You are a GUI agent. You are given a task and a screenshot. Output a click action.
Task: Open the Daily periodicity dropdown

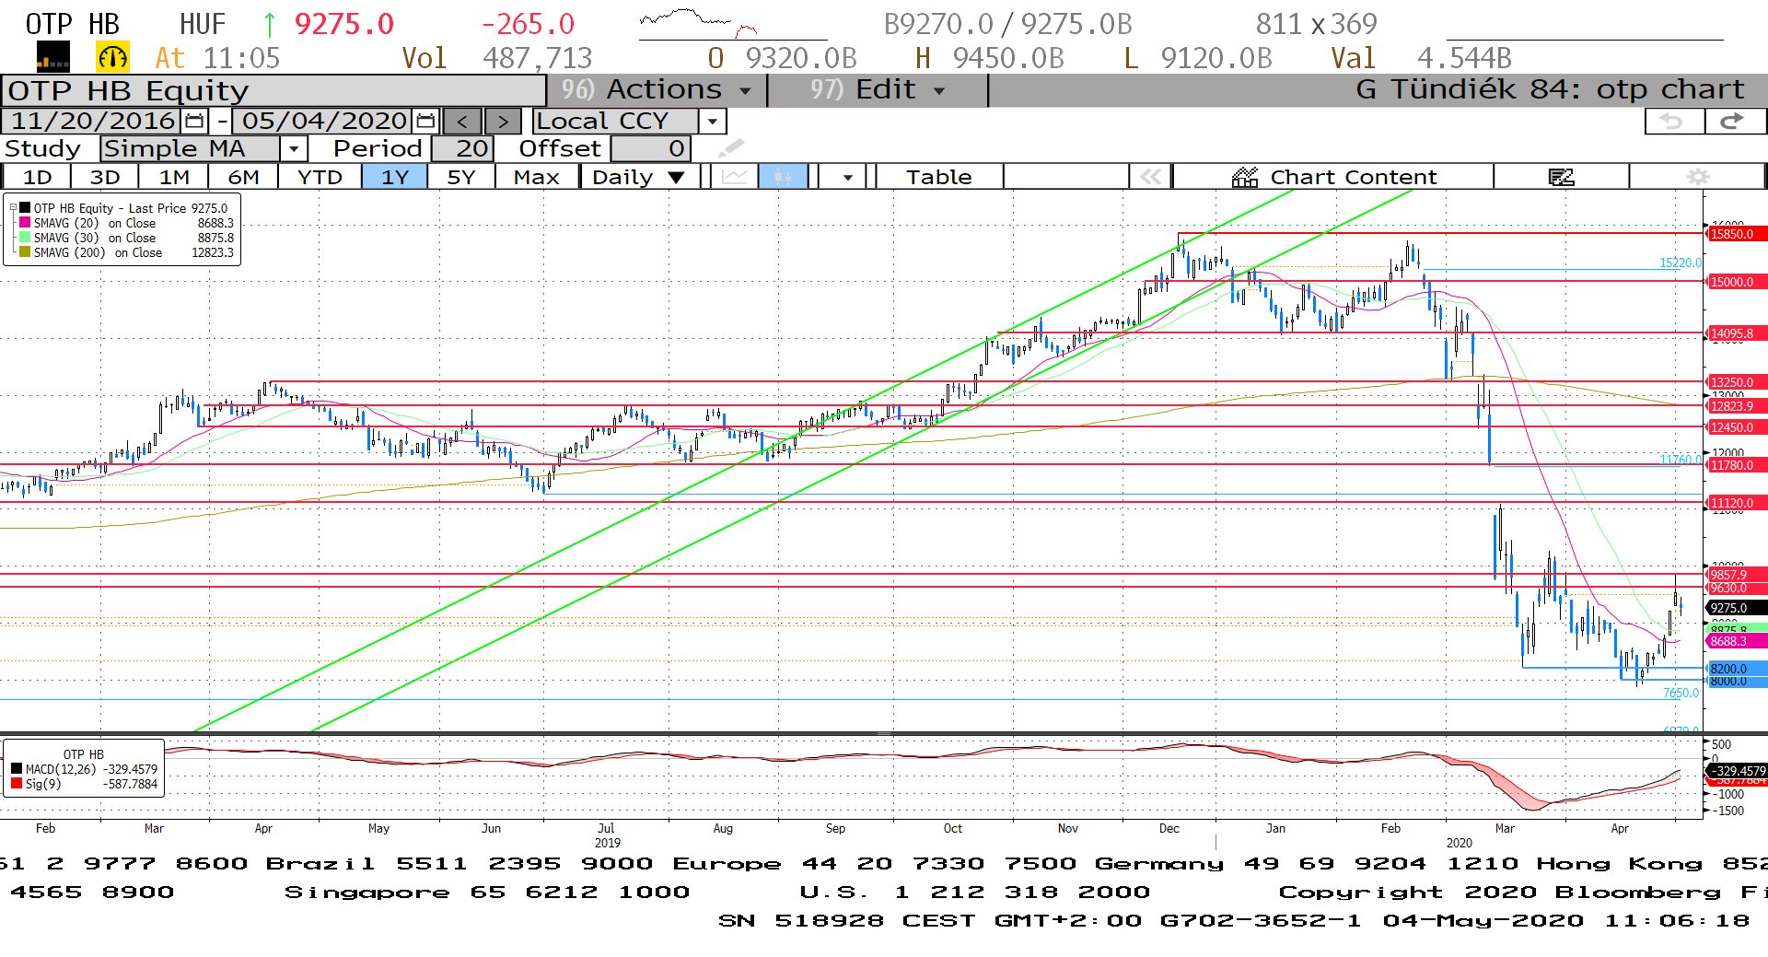639,177
